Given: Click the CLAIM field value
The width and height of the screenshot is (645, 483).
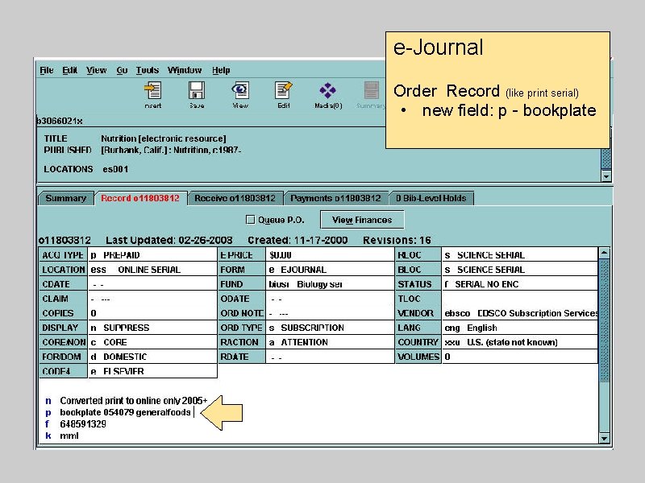Looking at the screenshot, I should (152, 299).
